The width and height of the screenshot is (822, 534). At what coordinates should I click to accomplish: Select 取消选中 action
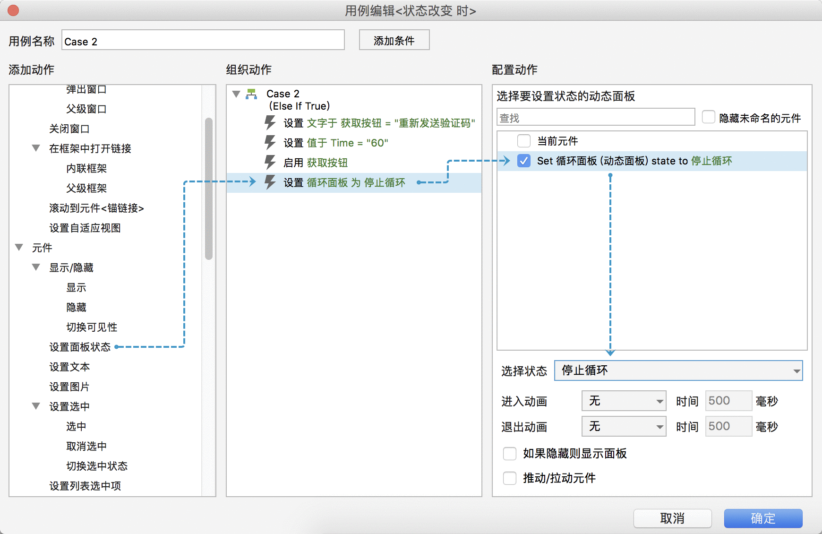click(86, 446)
